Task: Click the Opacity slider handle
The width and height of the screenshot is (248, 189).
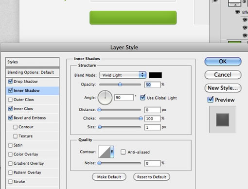Action: (x=120, y=84)
